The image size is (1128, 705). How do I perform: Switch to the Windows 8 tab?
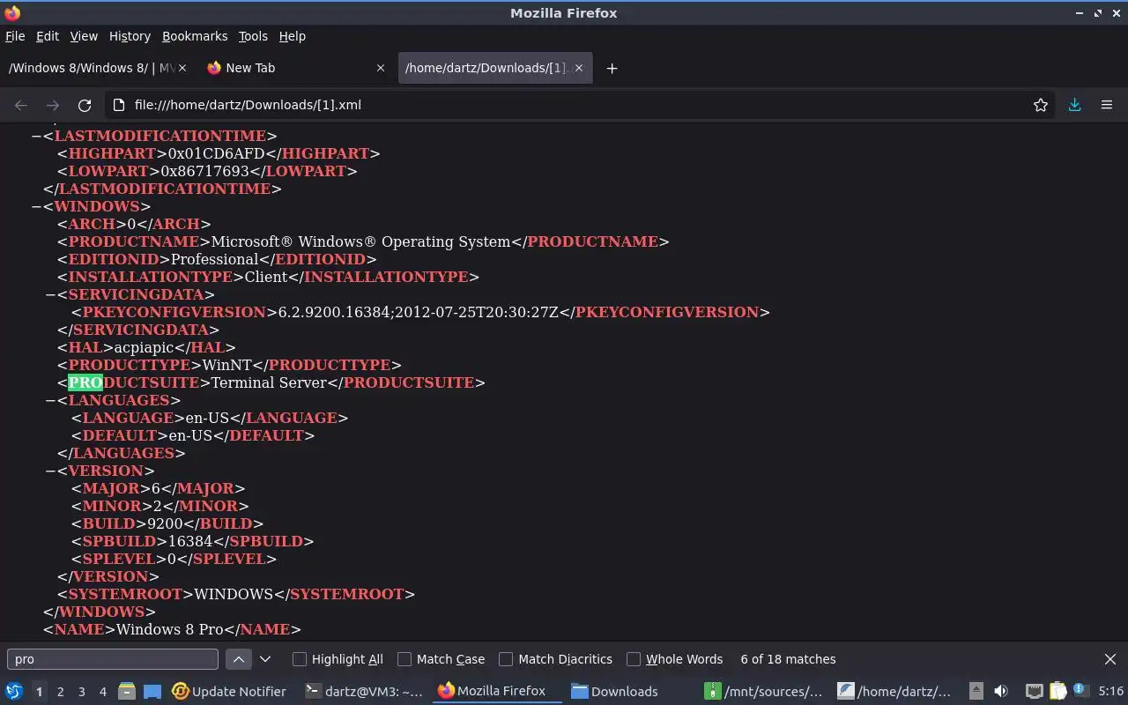(97, 68)
